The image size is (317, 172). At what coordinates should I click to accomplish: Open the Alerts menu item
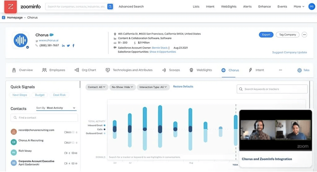point(247,7)
